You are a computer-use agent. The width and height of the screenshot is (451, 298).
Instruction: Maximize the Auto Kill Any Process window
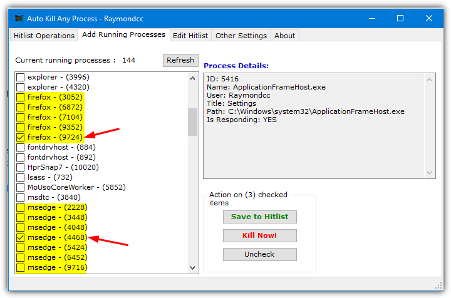[400, 18]
